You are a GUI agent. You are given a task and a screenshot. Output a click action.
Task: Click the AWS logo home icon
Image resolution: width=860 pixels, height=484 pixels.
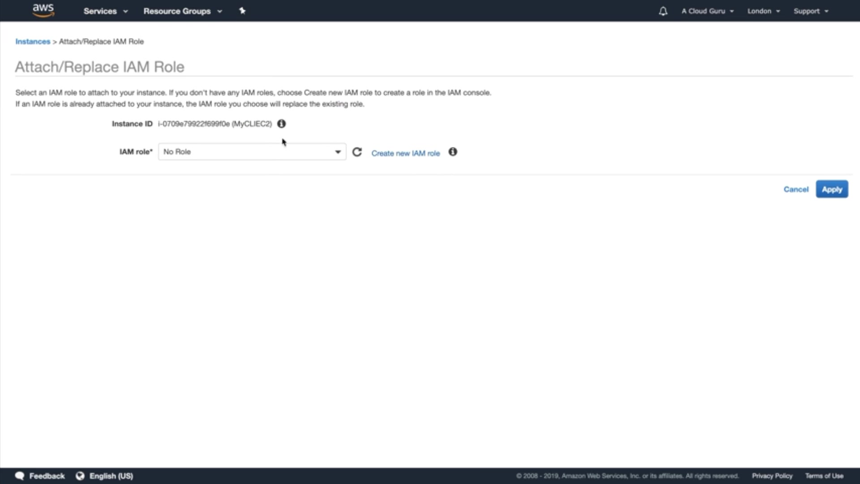[x=43, y=10]
